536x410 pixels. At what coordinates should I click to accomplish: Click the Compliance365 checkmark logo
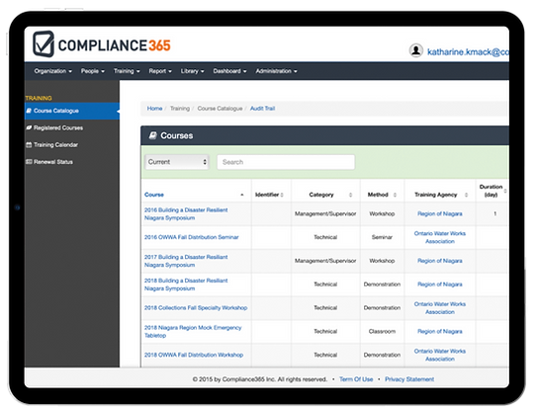44,44
